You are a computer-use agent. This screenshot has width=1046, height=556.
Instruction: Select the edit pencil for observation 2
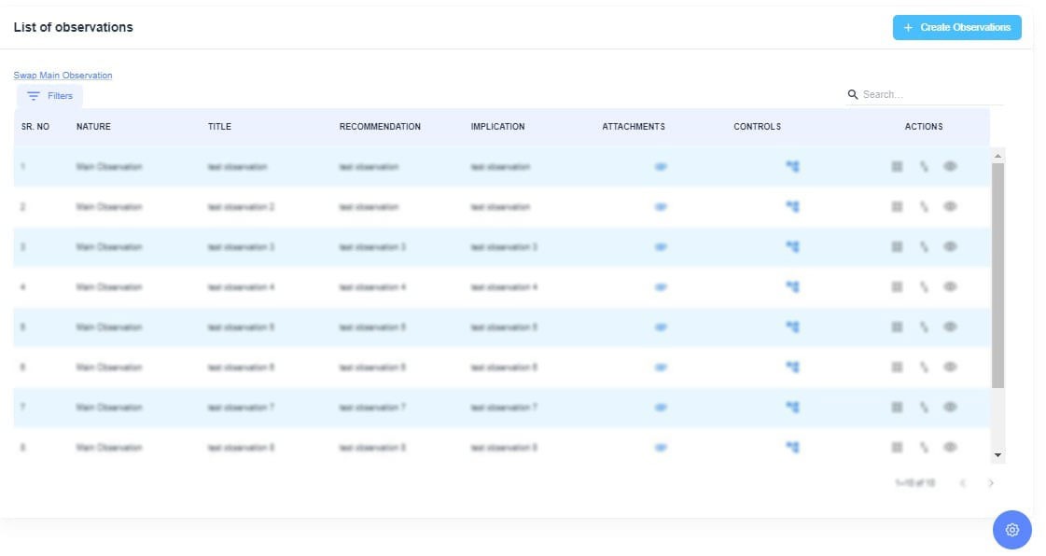coord(924,207)
